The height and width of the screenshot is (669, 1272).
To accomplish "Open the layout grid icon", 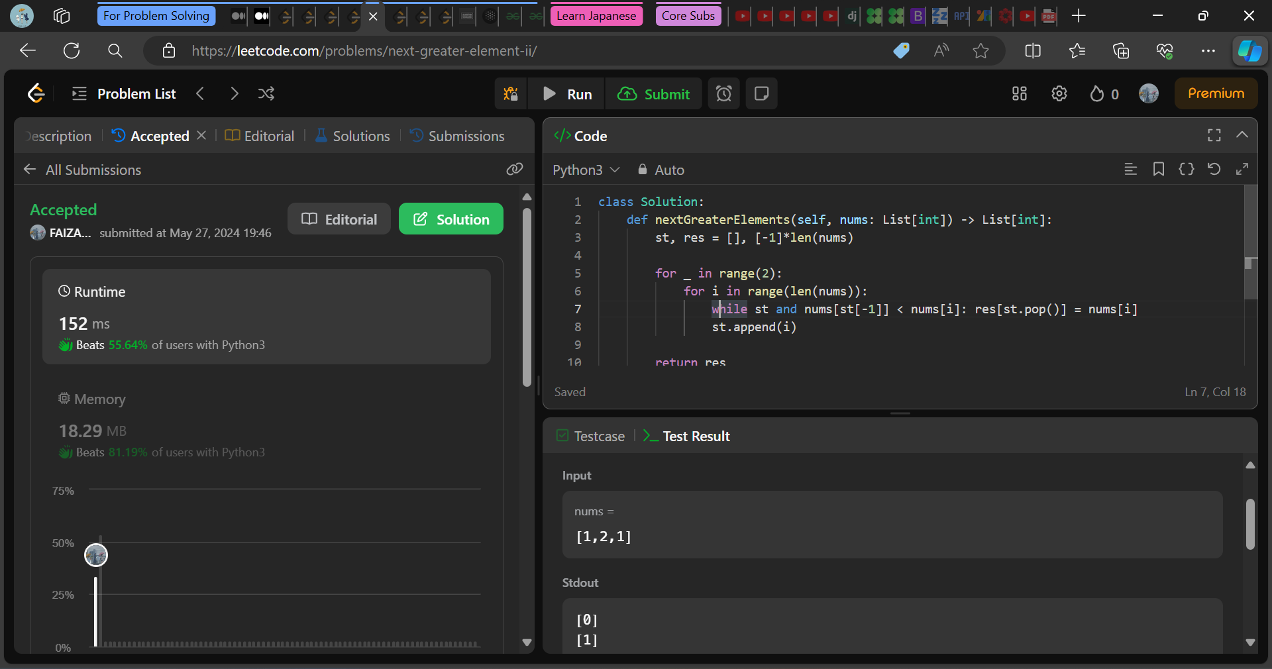I will 1019,94.
